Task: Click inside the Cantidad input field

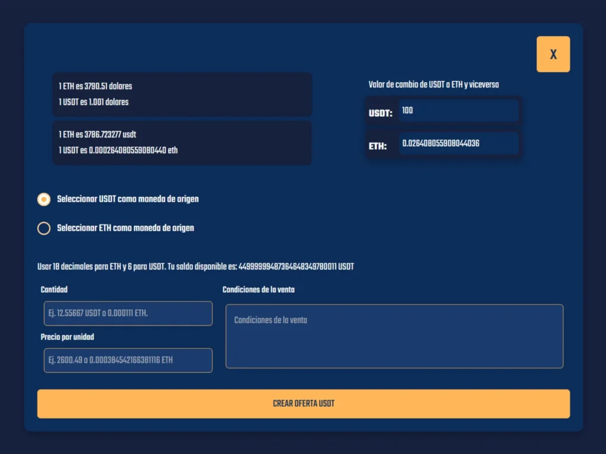Action: (128, 313)
